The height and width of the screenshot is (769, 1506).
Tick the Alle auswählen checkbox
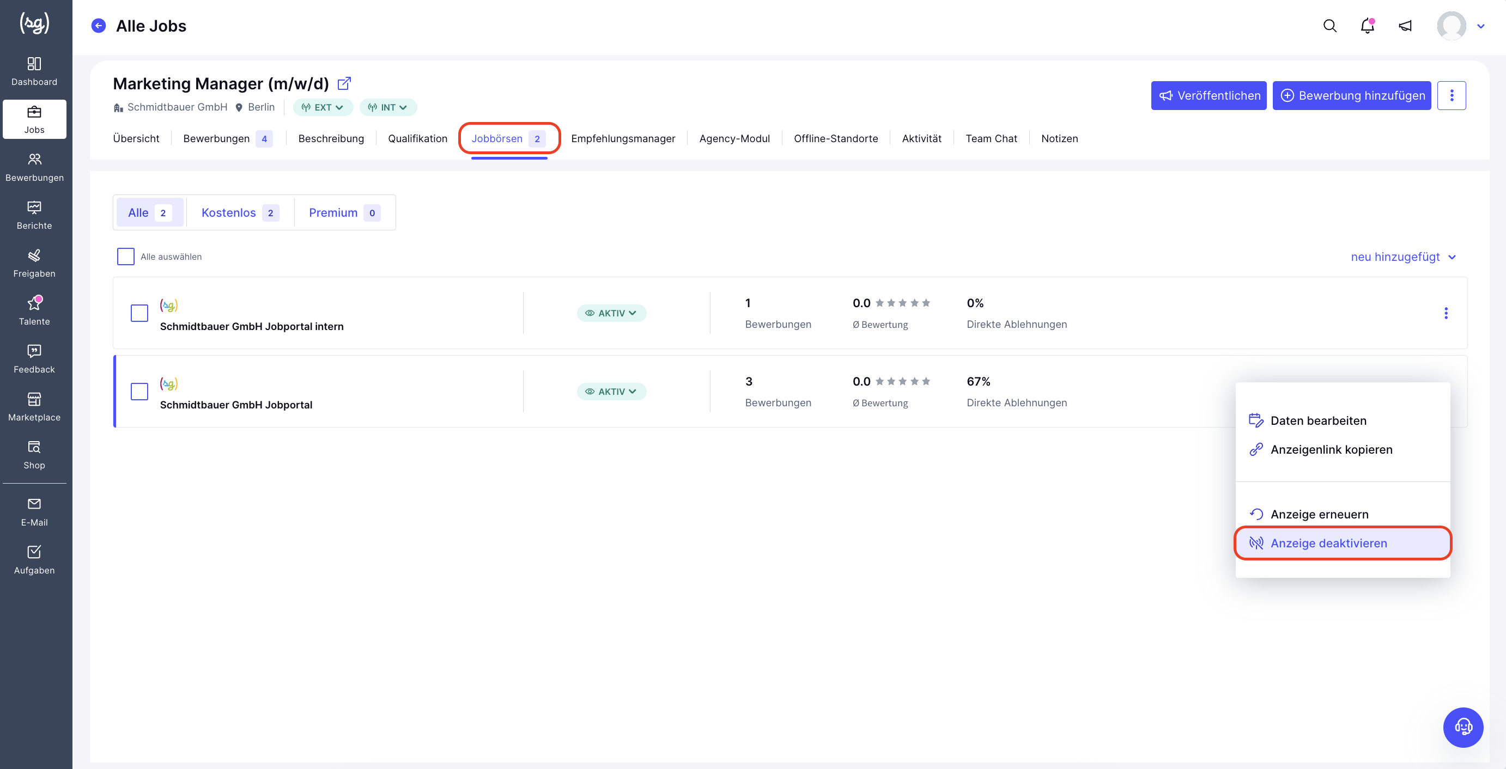[x=126, y=257]
